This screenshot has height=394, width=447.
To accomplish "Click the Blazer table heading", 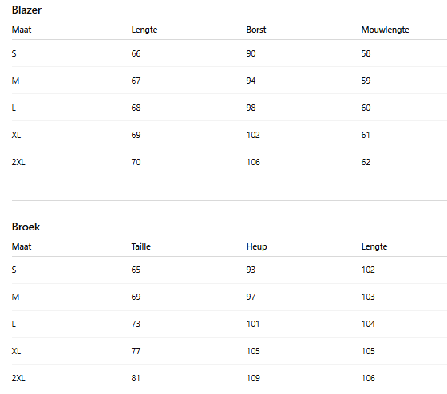I will 26,10.
